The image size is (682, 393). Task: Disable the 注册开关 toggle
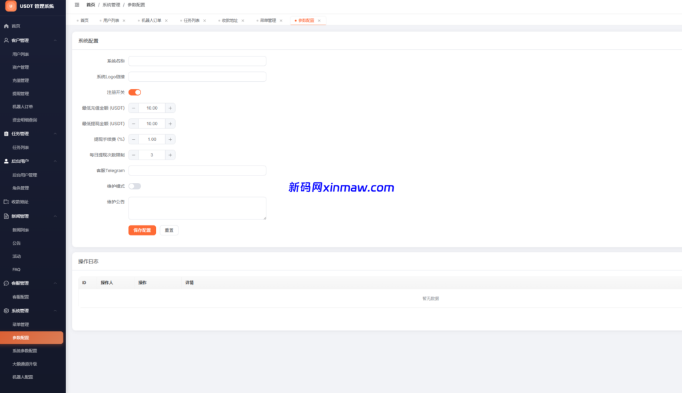point(135,92)
